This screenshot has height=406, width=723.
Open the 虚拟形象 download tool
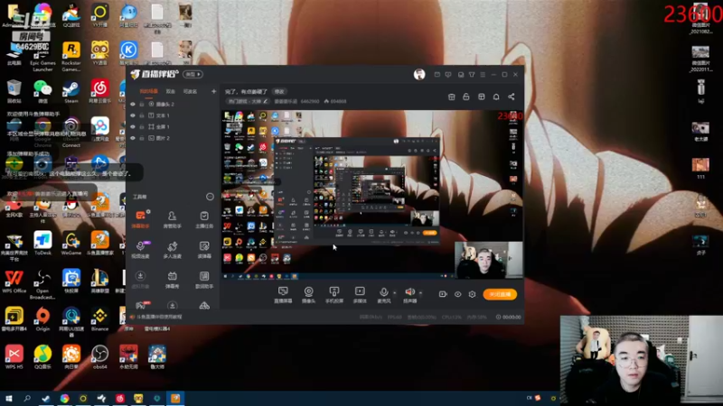(140, 279)
